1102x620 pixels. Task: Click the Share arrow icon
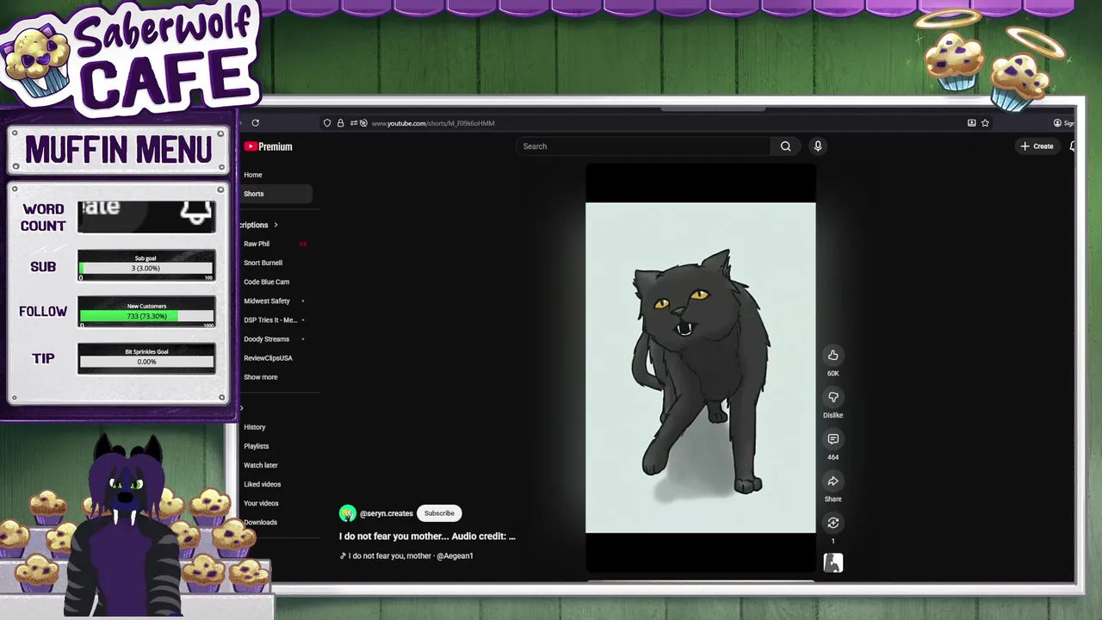(833, 481)
